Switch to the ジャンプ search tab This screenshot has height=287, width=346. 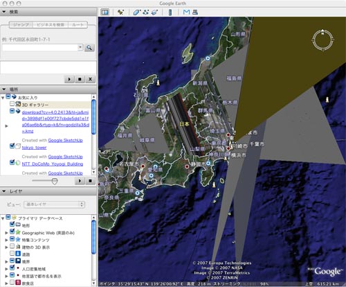coord(21,25)
